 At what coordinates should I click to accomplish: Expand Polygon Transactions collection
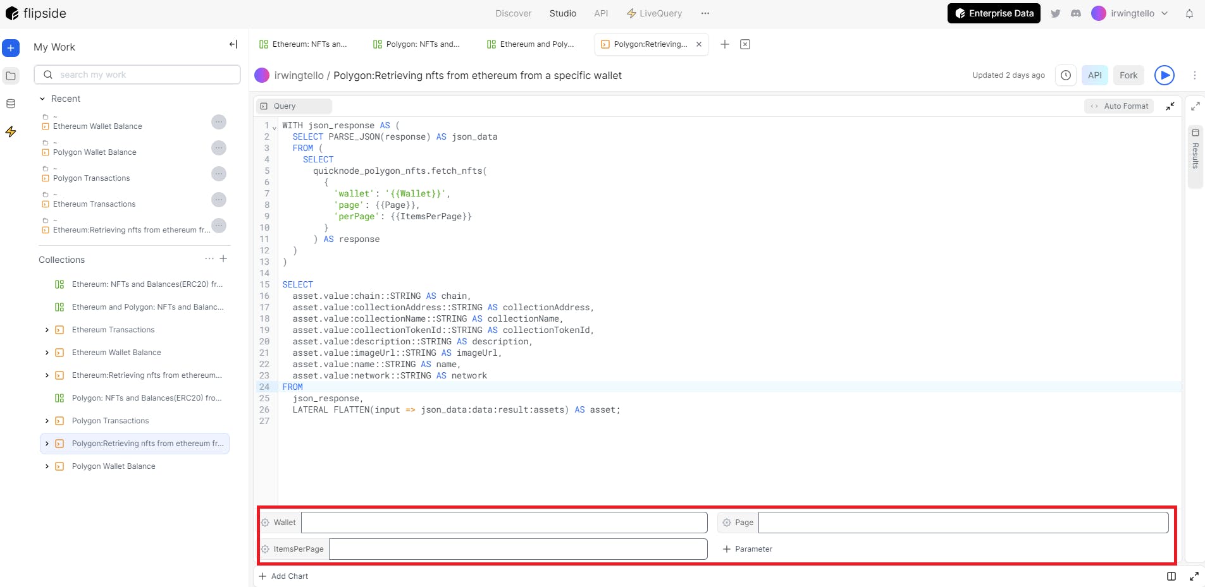click(47, 421)
